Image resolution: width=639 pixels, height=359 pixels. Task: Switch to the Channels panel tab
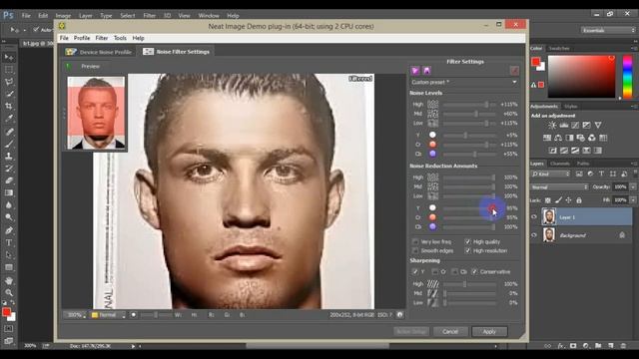[559, 164]
